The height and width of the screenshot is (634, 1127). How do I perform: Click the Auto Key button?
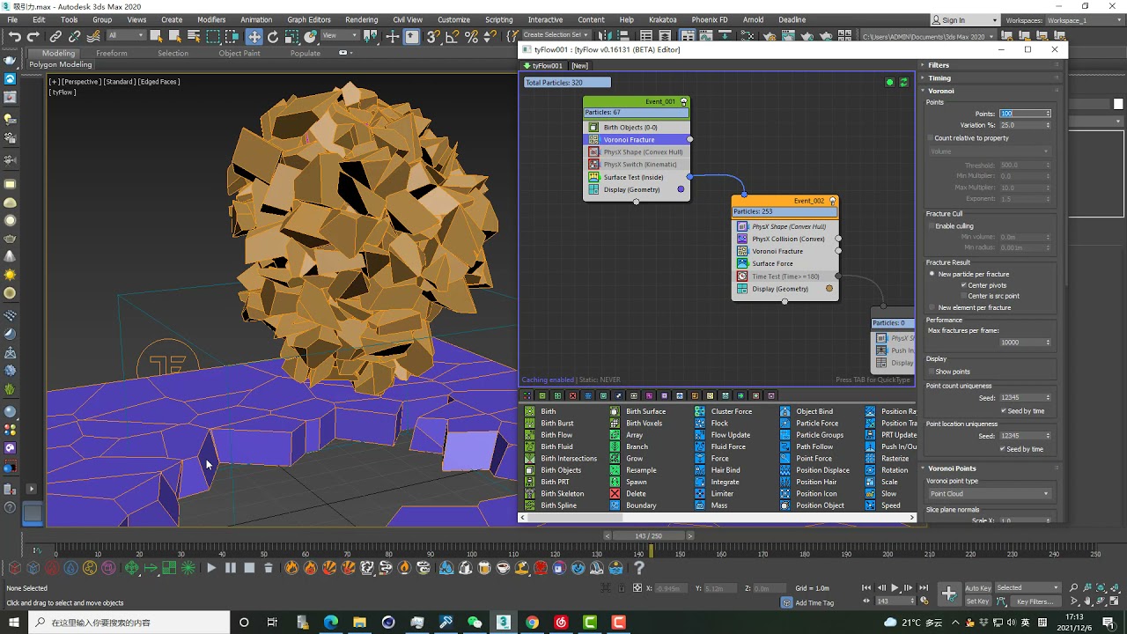tap(978, 588)
